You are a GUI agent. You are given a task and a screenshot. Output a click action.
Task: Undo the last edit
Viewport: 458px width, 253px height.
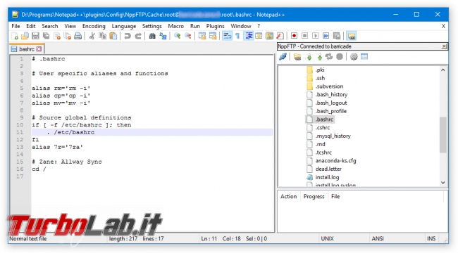pyautogui.click(x=128, y=36)
